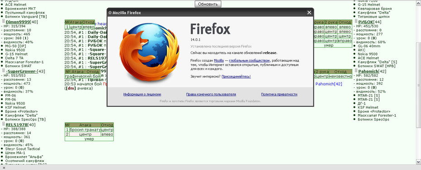Image resolution: width=421 pixels, height=170 pixels.
Task: Click the Титановые щитки item
Action: coord(373,17)
